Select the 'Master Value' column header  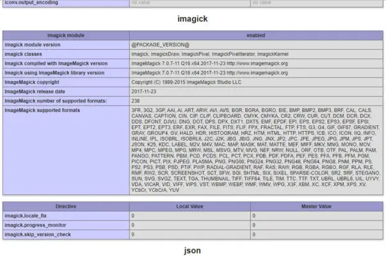tap(317, 207)
